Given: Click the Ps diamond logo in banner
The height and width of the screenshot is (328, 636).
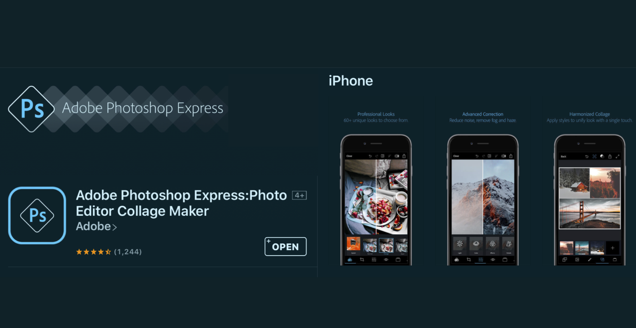Looking at the screenshot, I should click(x=31, y=109).
